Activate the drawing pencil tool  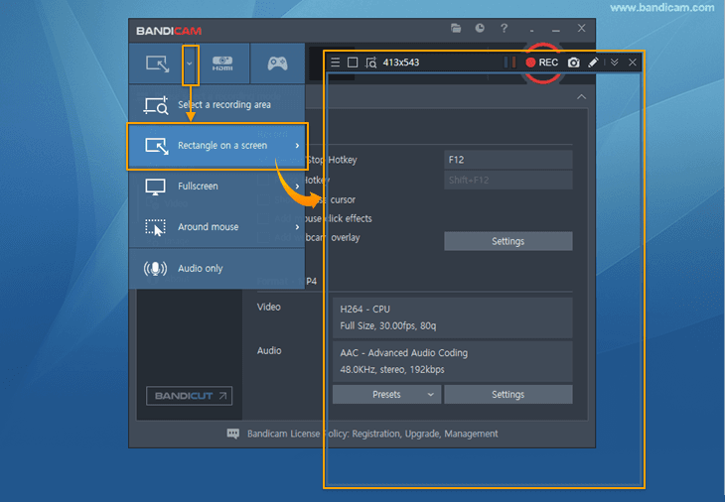tap(593, 63)
